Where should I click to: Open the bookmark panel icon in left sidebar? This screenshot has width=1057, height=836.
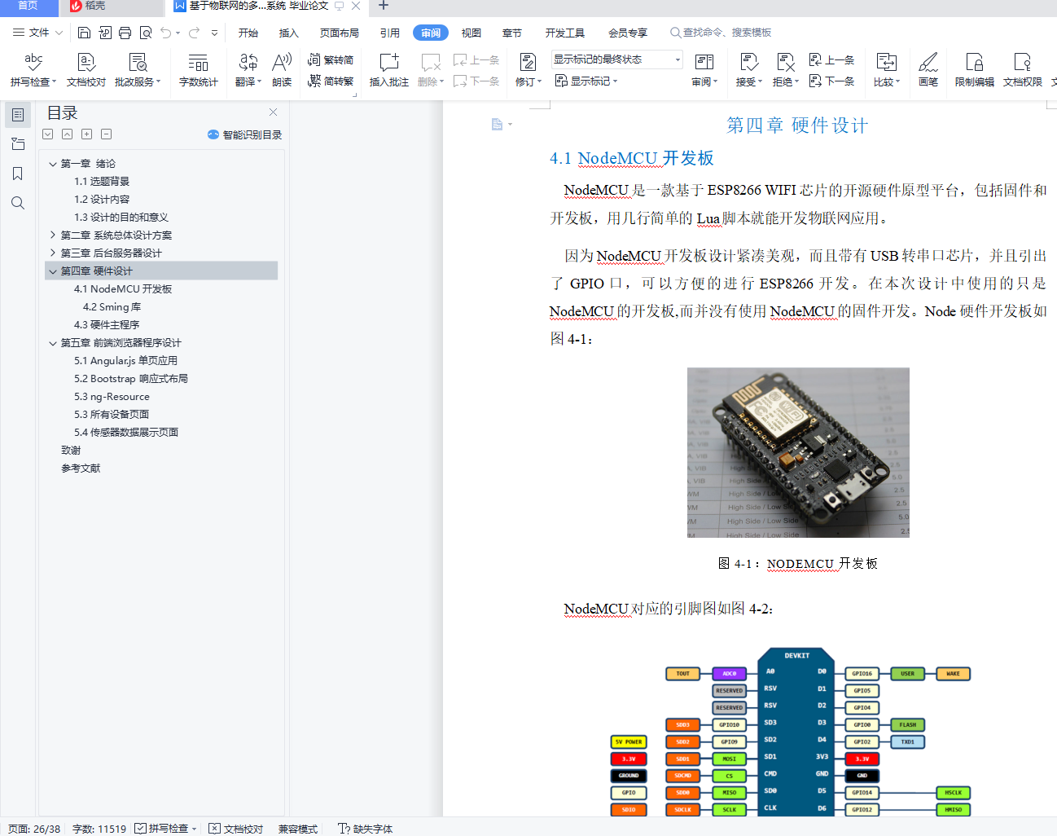coord(18,174)
